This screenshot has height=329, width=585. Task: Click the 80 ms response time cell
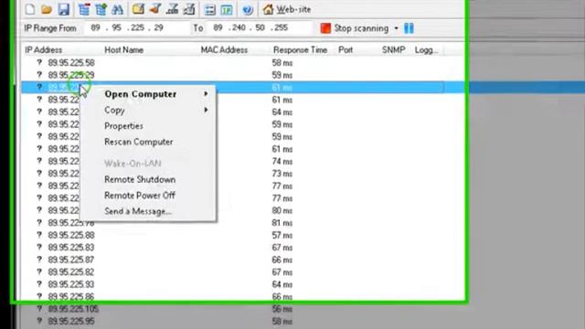click(x=282, y=210)
